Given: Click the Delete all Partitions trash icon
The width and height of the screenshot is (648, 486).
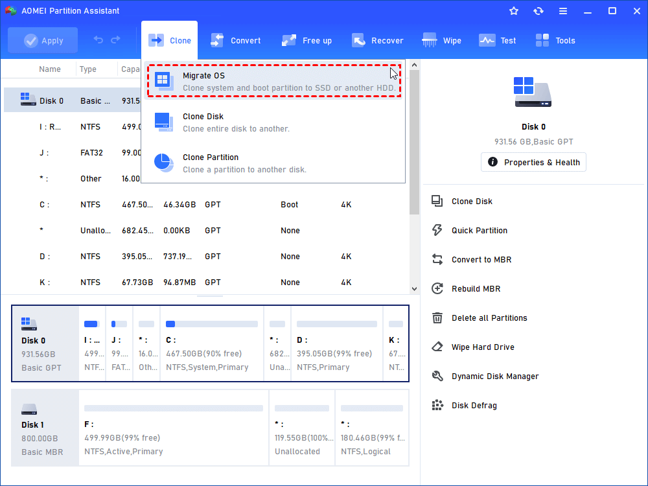Looking at the screenshot, I should coord(437,318).
